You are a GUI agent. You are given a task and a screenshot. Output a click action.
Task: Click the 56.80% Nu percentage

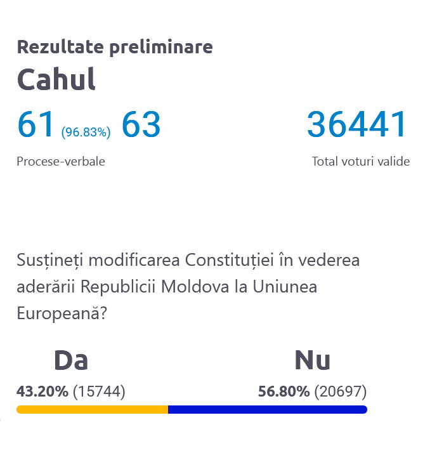[x=284, y=391]
